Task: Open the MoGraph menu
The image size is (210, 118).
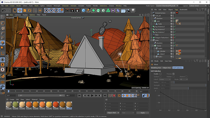Action: 57,6
